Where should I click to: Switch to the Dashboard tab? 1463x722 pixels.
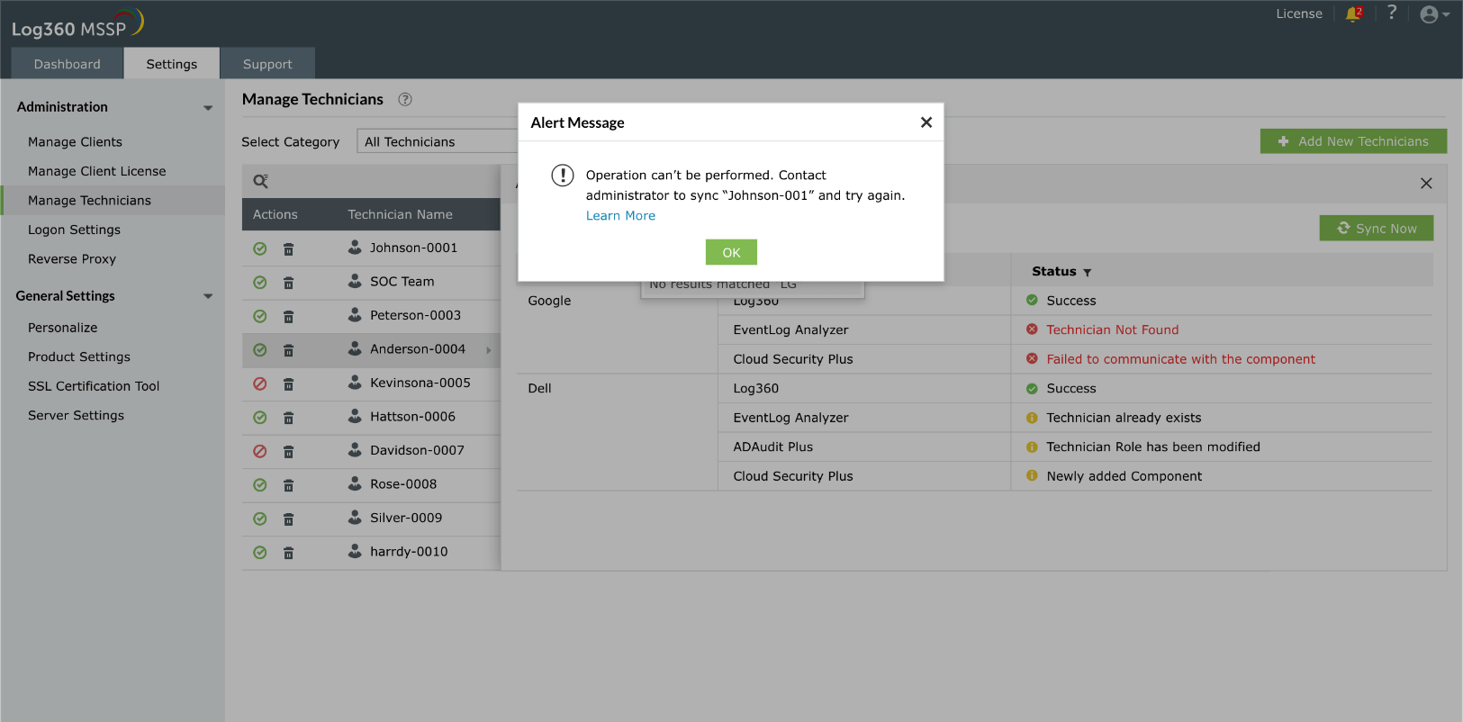point(68,64)
